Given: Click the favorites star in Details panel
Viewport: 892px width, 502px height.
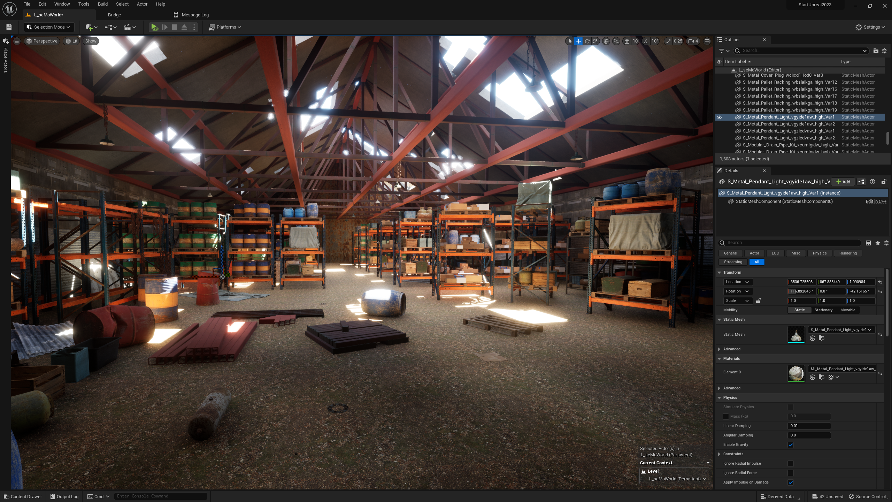Looking at the screenshot, I should pyautogui.click(x=878, y=243).
